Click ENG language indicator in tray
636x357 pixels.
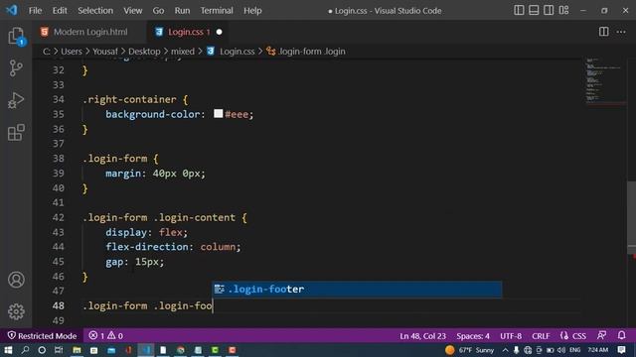pyautogui.click(x=574, y=350)
